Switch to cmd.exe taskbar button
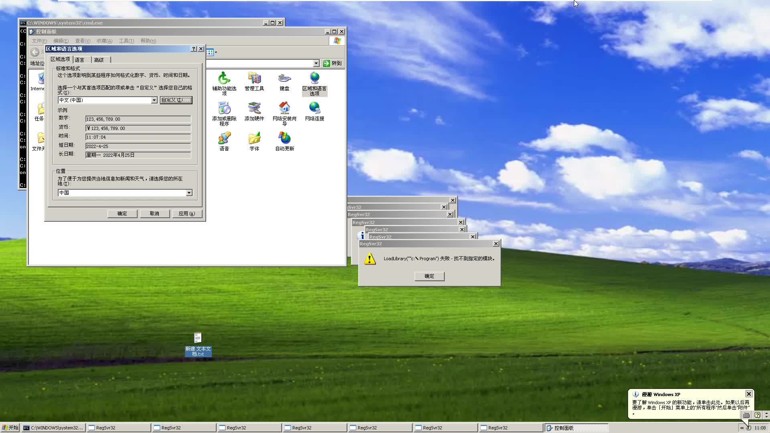 pyautogui.click(x=53, y=428)
